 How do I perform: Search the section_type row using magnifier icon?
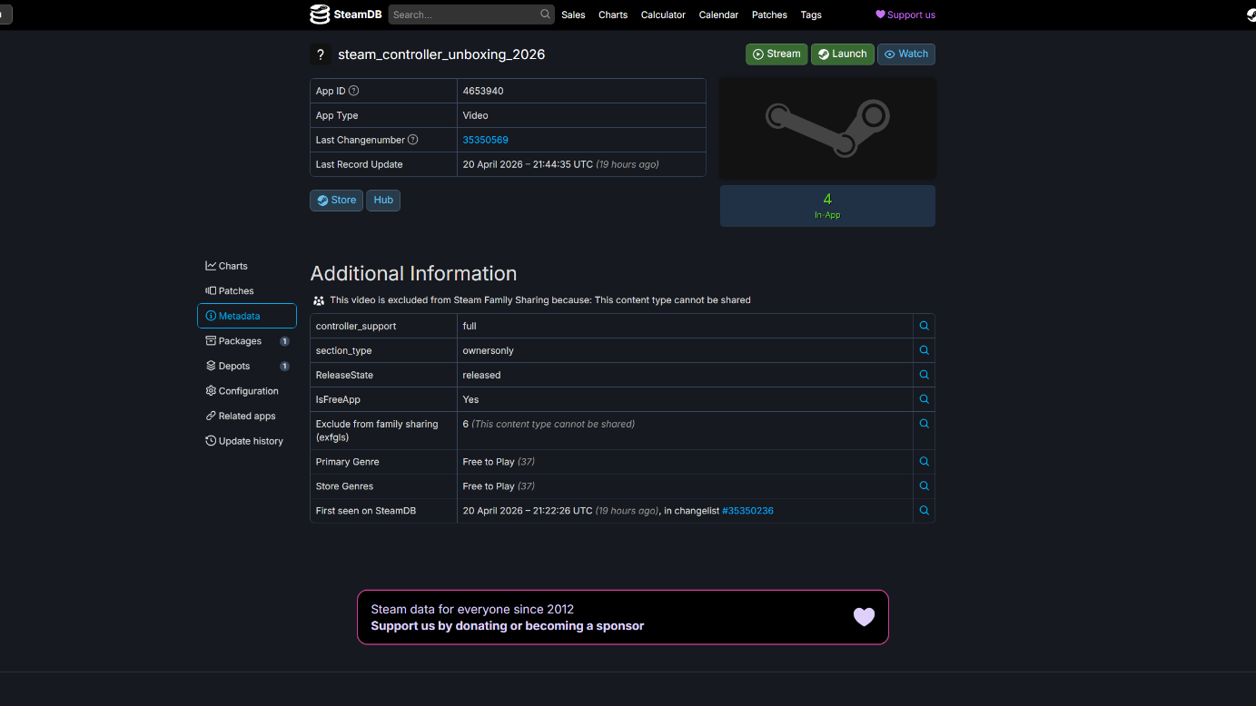pyautogui.click(x=925, y=350)
